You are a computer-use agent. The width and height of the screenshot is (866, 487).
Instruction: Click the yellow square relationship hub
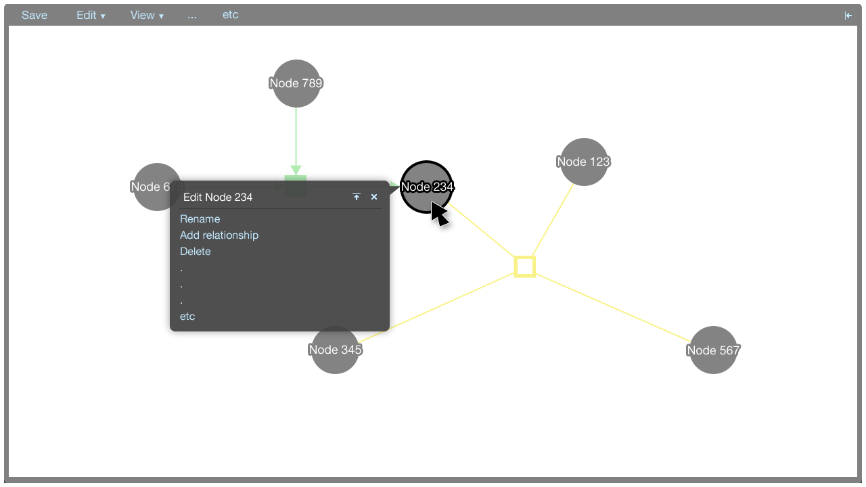click(524, 266)
